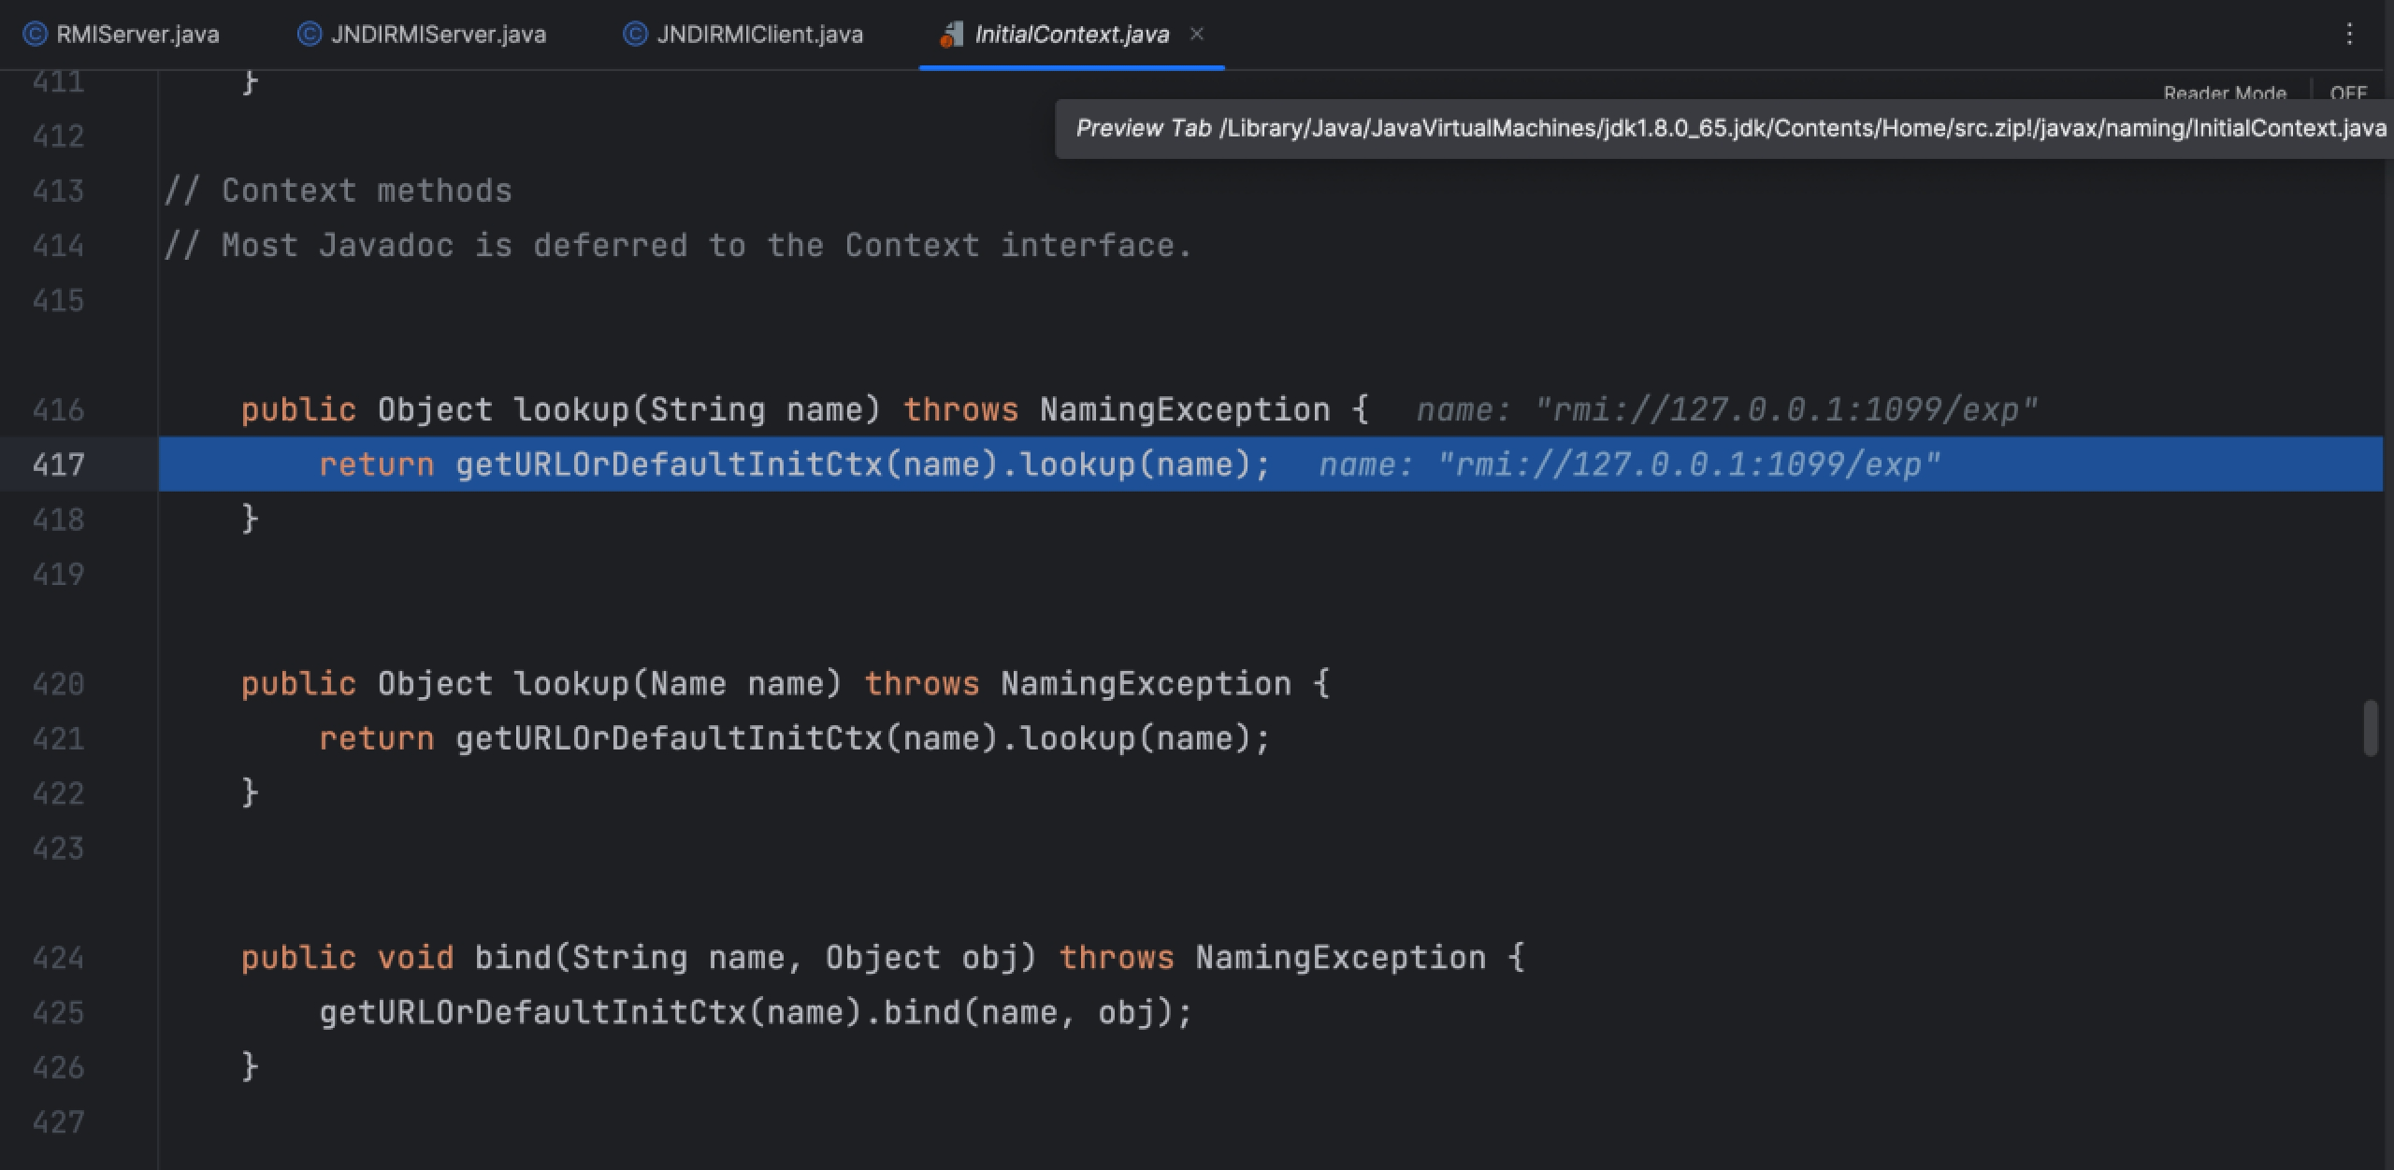This screenshot has height=1170, width=2394.
Task: Click the 'return' keyword on line 417
Action: pyautogui.click(x=377, y=464)
